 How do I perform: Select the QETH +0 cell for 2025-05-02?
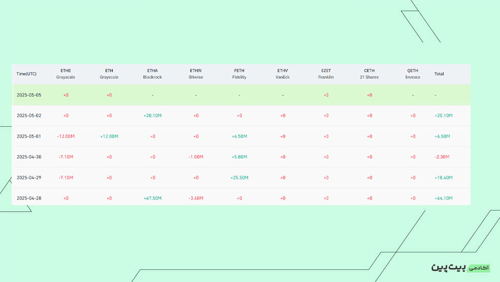click(413, 116)
